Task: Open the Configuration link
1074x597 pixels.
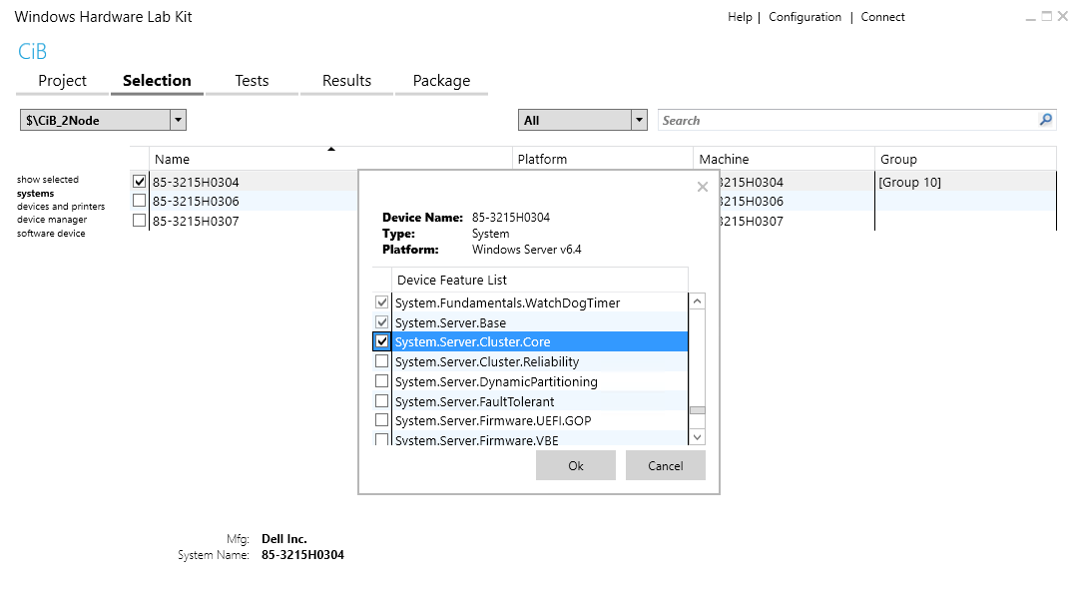Action: [805, 17]
